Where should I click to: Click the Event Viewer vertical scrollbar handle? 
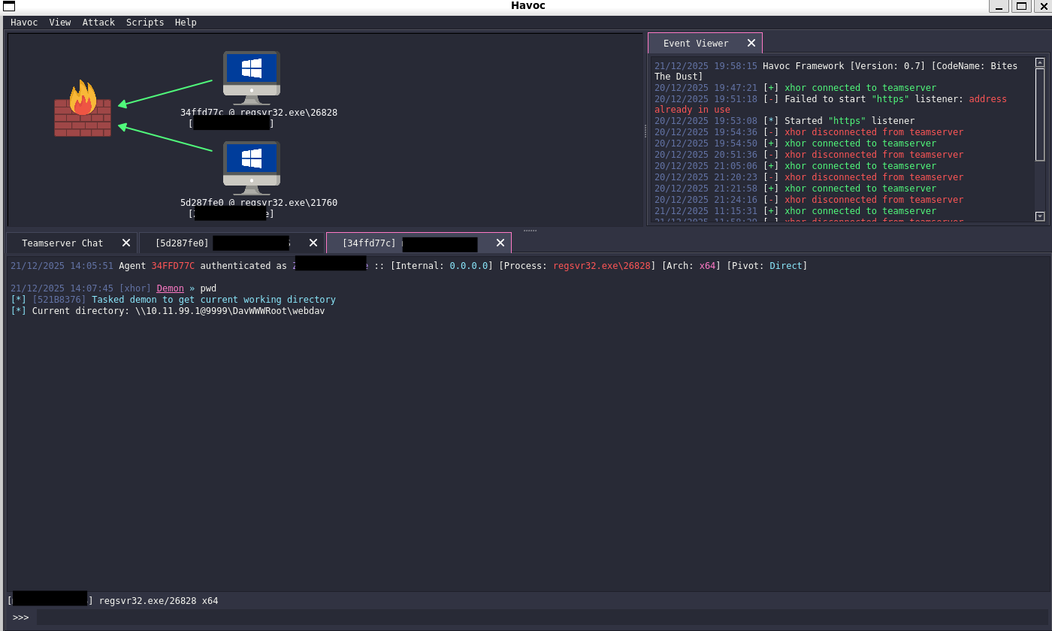point(1040,114)
